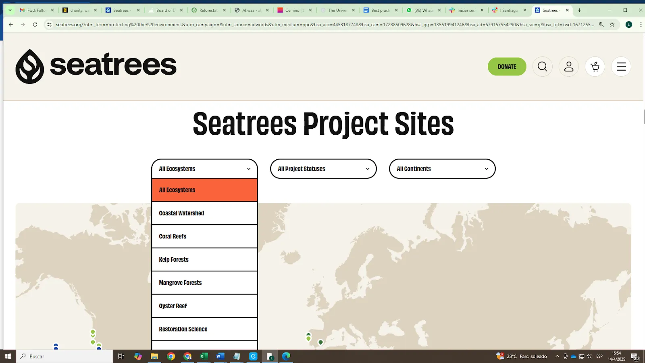Open the user account icon
Image resolution: width=645 pixels, height=363 pixels.
pyautogui.click(x=569, y=67)
